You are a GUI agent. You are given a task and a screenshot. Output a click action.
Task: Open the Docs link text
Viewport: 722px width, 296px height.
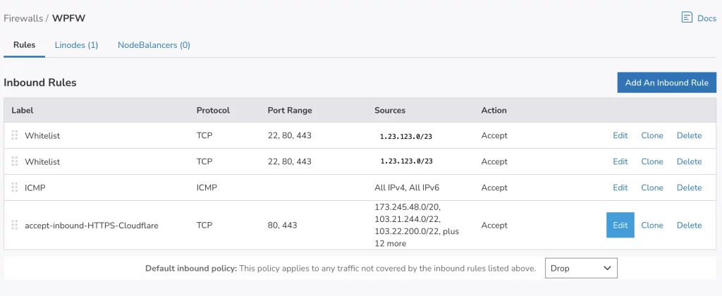706,18
